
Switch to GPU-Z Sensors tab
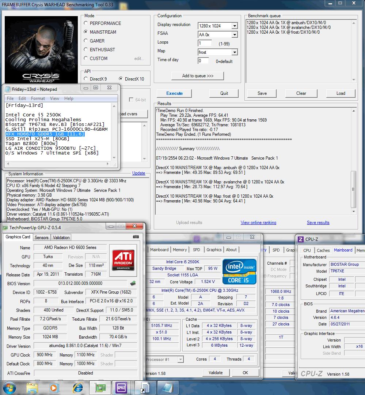tap(42, 238)
